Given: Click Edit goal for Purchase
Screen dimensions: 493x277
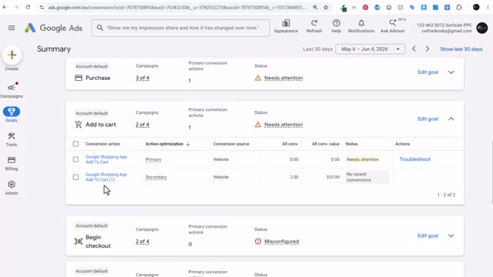Looking at the screenshot, I should click(428, 72).
